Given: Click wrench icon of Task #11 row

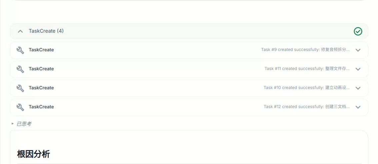Looking at the screenshot, I should click(x=20, y=69).
